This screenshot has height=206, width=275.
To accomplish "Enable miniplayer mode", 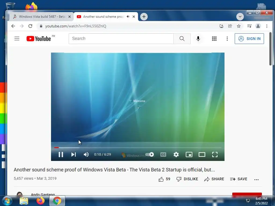I will pos(189,154).
